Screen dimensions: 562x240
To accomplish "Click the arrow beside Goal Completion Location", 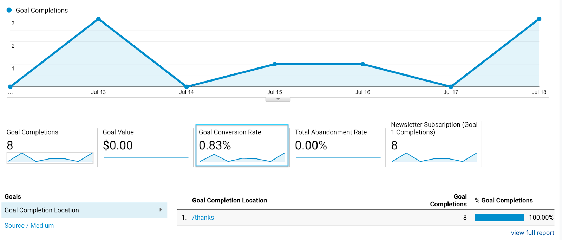I will [161, 210].
